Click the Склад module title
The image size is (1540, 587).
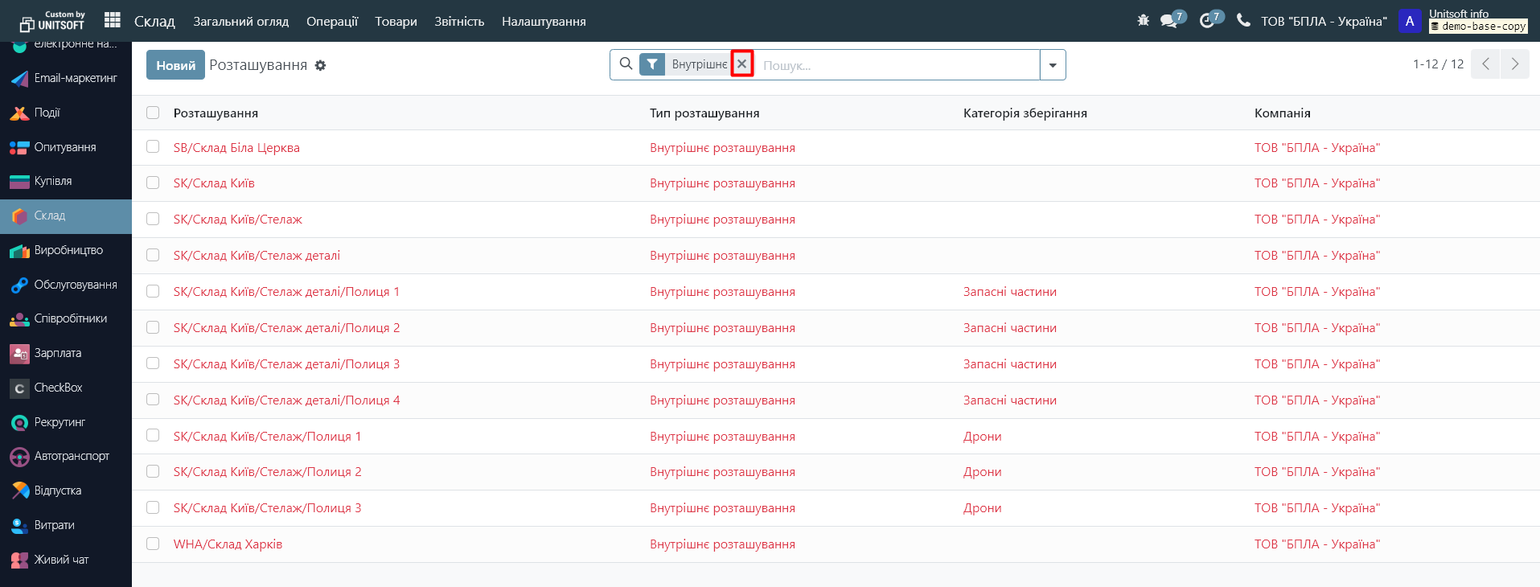[154, 22]
